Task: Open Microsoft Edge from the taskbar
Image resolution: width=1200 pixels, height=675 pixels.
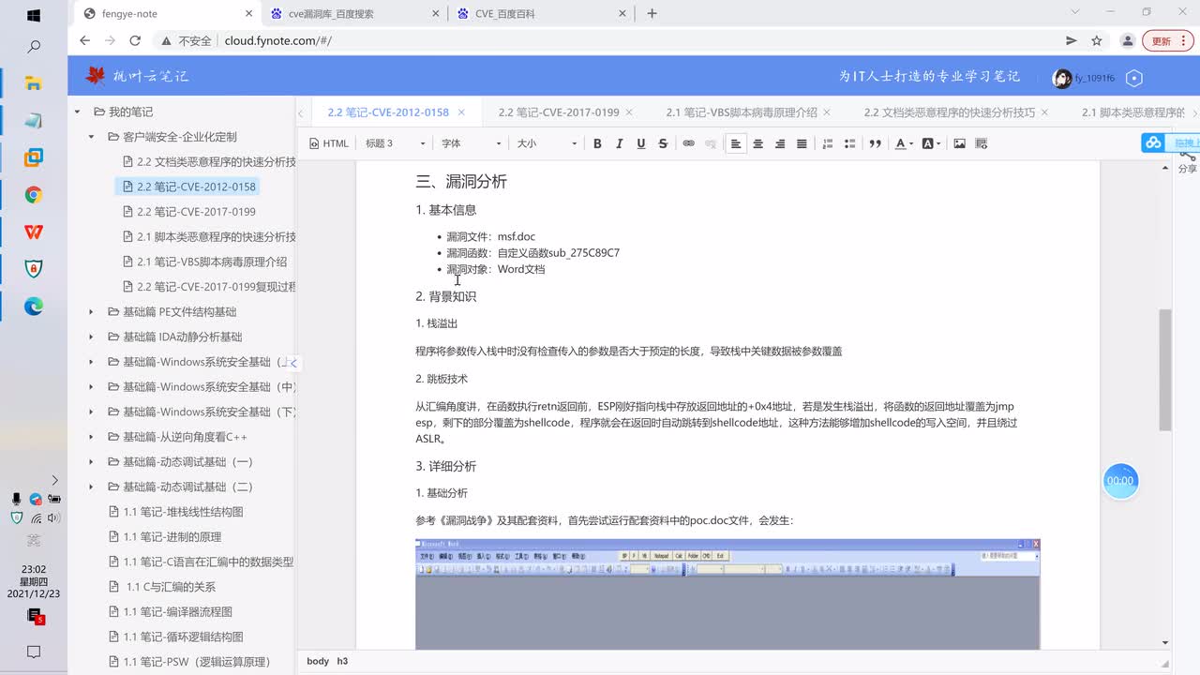Action: click(x=34, y=307)
